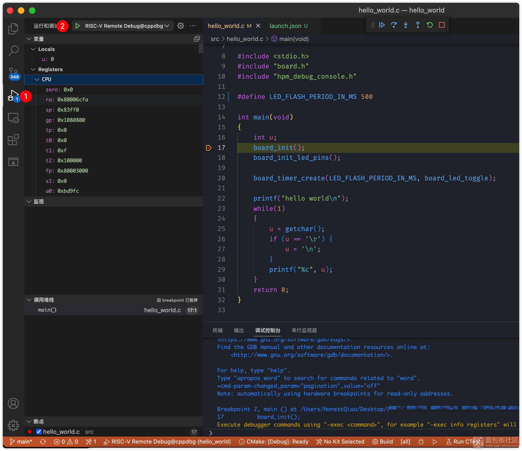Collapse all variables with the collapse icon

point(197,39)
